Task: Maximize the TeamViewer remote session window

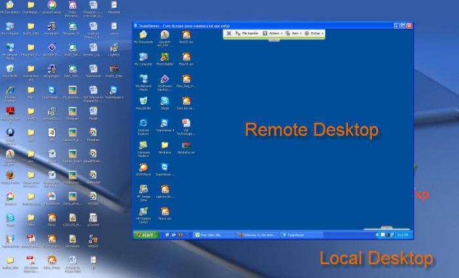Action: 403,26
